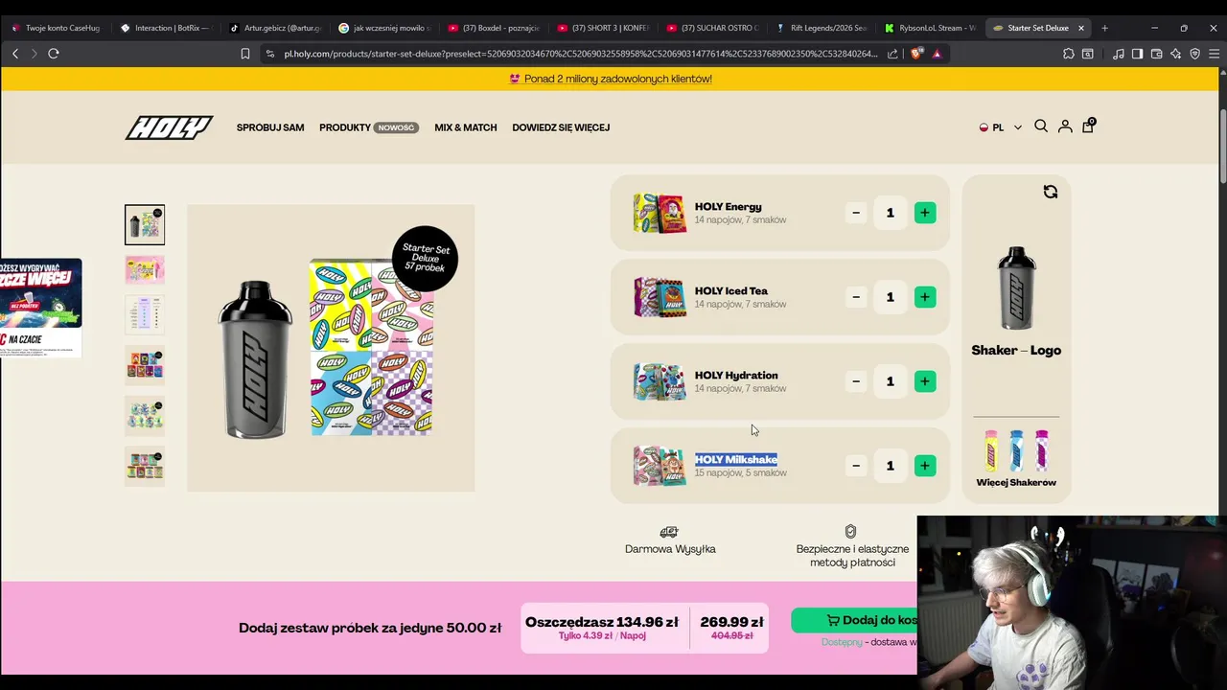Select fifth gallery thumbnail
The height and width of the screenshot is (690, 1227).
pos(145,416)
